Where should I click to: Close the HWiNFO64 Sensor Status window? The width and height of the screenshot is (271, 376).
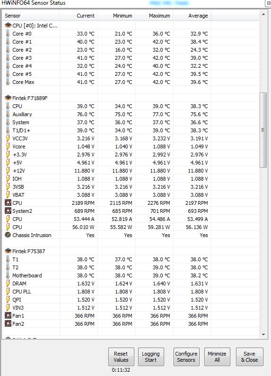pos(268,3)
